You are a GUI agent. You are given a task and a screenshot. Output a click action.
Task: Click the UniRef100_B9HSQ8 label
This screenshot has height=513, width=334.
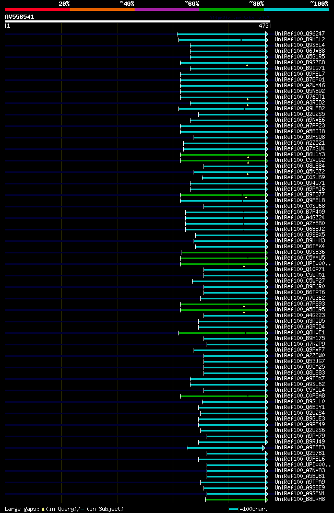pyautogui.click(x=300, y=137)
